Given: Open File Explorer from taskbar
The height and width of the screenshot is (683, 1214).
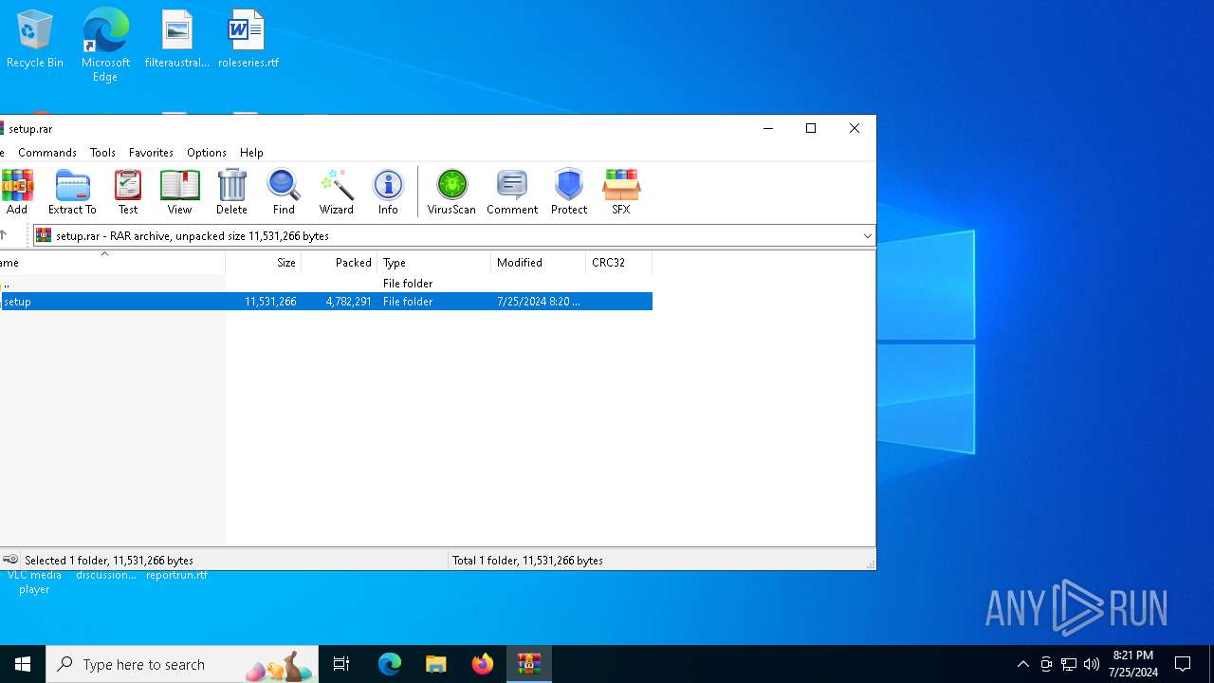Looking at the screenshot, I should pos(435,664).
